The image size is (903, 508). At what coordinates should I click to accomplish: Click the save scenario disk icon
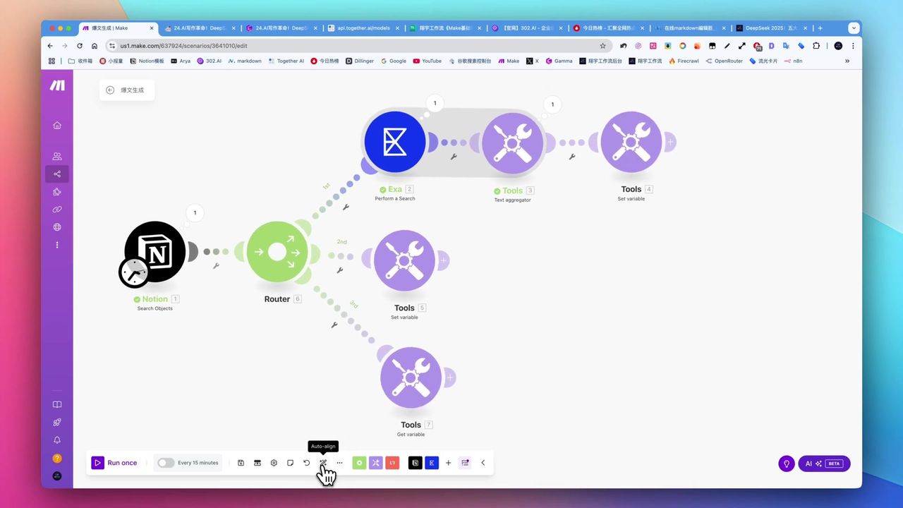(x=241, y=463)
